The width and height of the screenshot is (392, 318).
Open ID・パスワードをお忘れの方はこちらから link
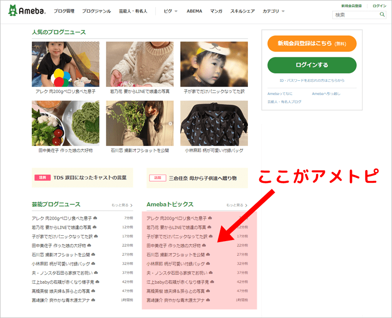point(312,80)
